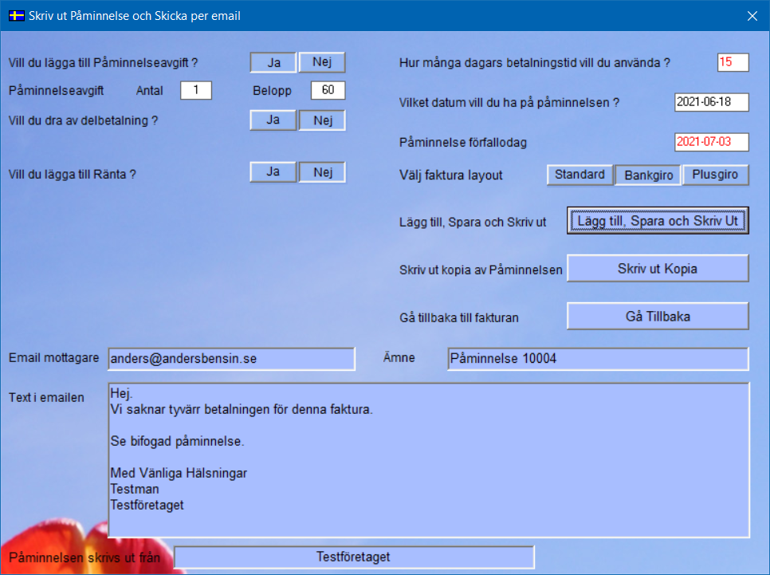Click the Ämne subject field
The width and height of the screenshot is (770, 575).
598,359
